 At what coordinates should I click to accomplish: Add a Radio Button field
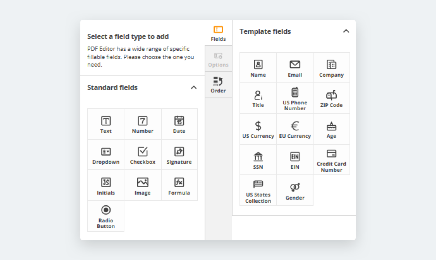pyautogui.click(x=106, y=216)
